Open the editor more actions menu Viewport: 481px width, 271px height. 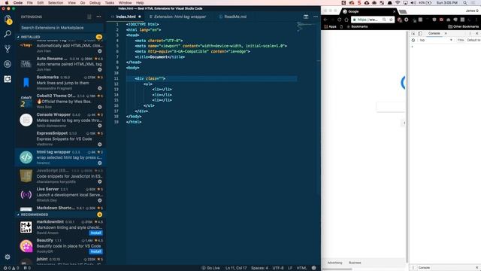pos(316,17)
